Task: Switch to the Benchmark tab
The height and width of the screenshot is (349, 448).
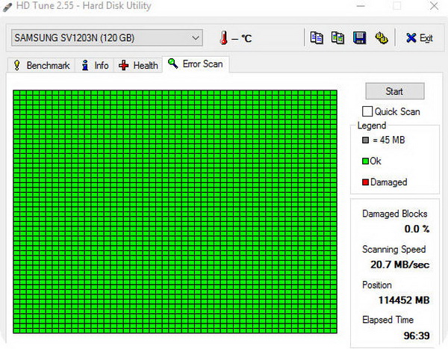Action: pos(40,65)
